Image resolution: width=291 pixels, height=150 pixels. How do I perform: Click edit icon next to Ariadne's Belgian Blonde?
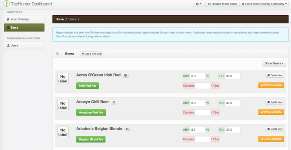[x=127, y=129]
